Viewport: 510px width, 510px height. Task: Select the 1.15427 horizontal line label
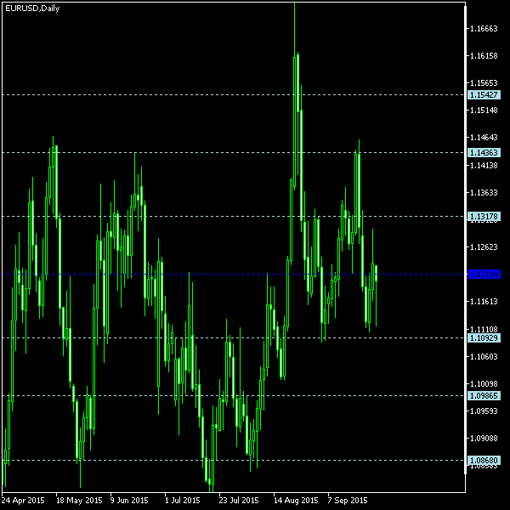pos(484,95)
